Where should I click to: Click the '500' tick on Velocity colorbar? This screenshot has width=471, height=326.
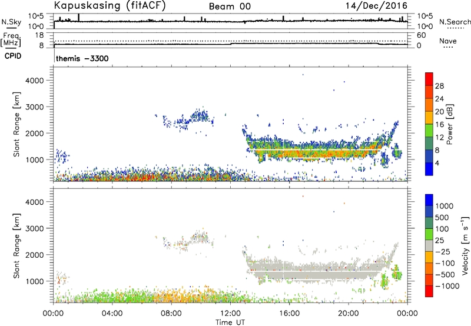click(442, 218)
